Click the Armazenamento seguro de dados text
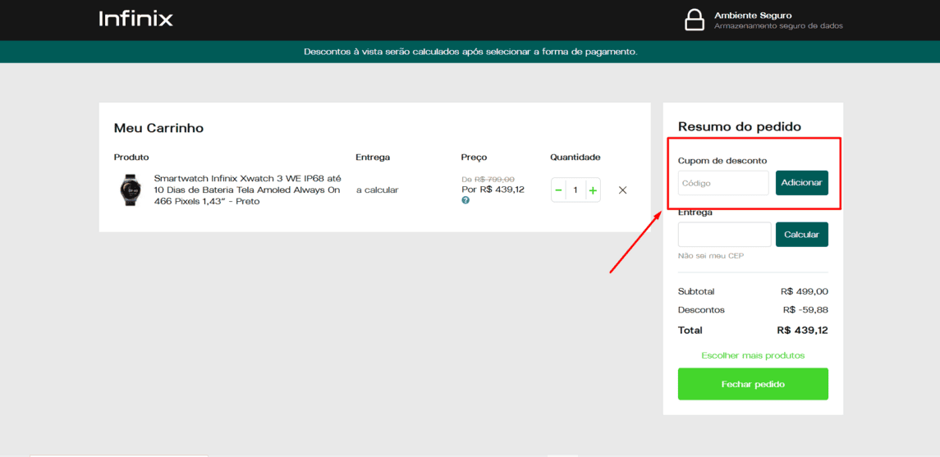This screenshot has height=457, width=940. coord(779,26)
